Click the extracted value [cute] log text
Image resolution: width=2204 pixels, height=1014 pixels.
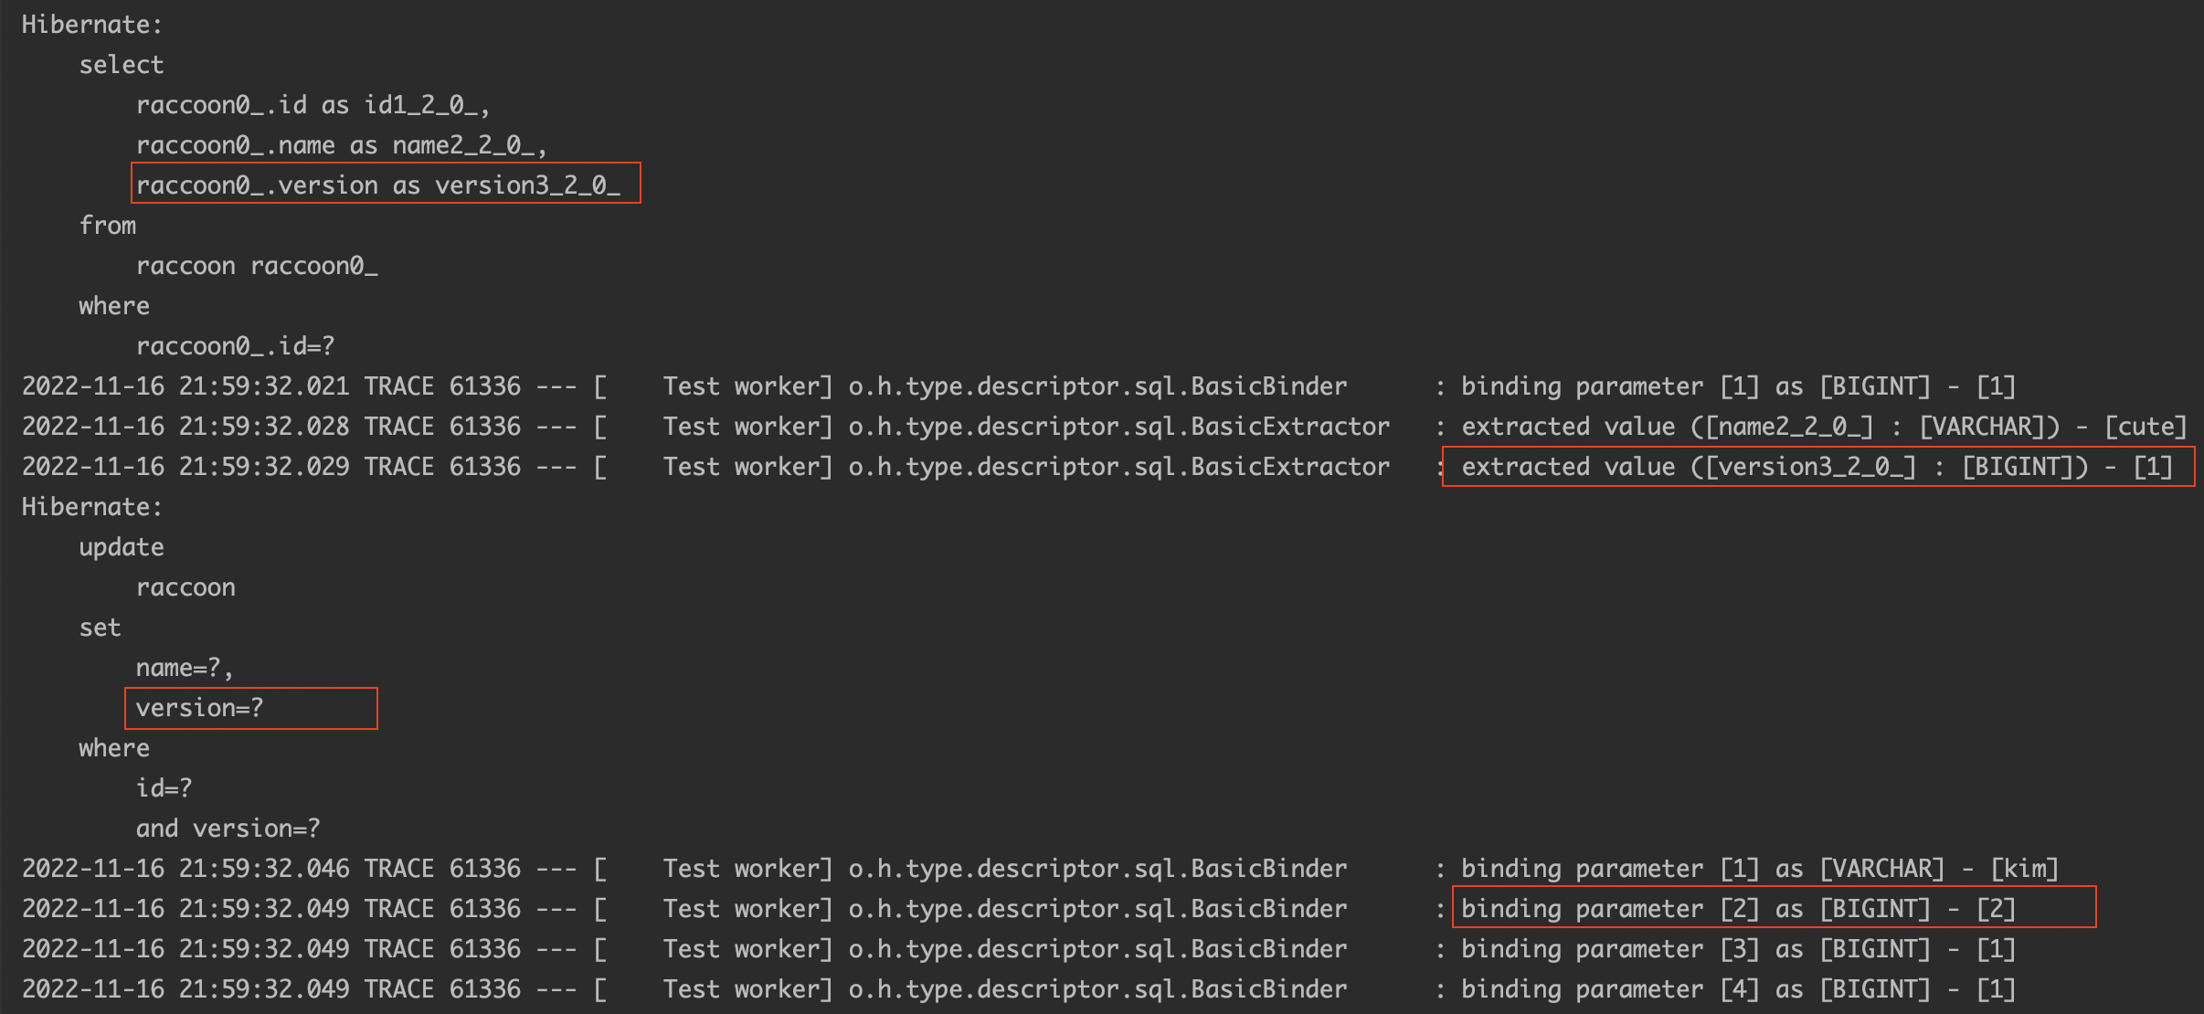(x=1823, y=427)
